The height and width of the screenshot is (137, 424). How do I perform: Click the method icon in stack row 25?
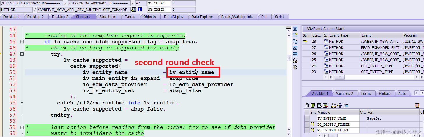coord(326,60)
